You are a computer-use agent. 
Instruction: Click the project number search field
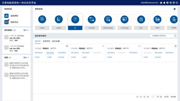point(163,36)
